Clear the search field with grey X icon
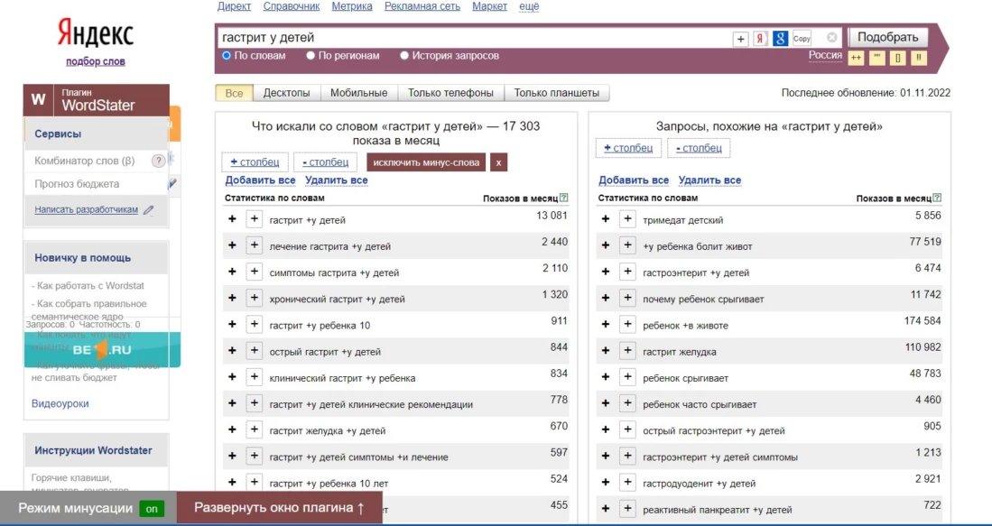Image resolution: width=992 pixels, height=526 pixels. [x=832, y=38]
